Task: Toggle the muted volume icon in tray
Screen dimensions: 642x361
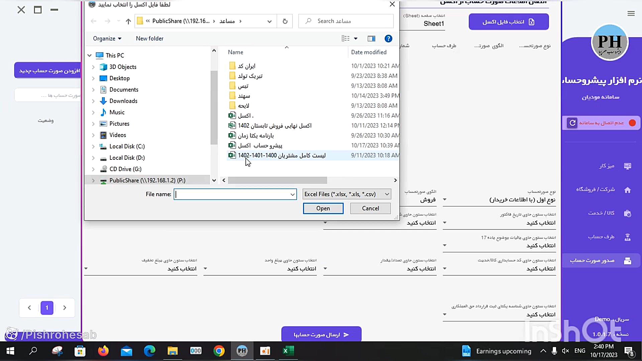Action: tap(565, 351)
